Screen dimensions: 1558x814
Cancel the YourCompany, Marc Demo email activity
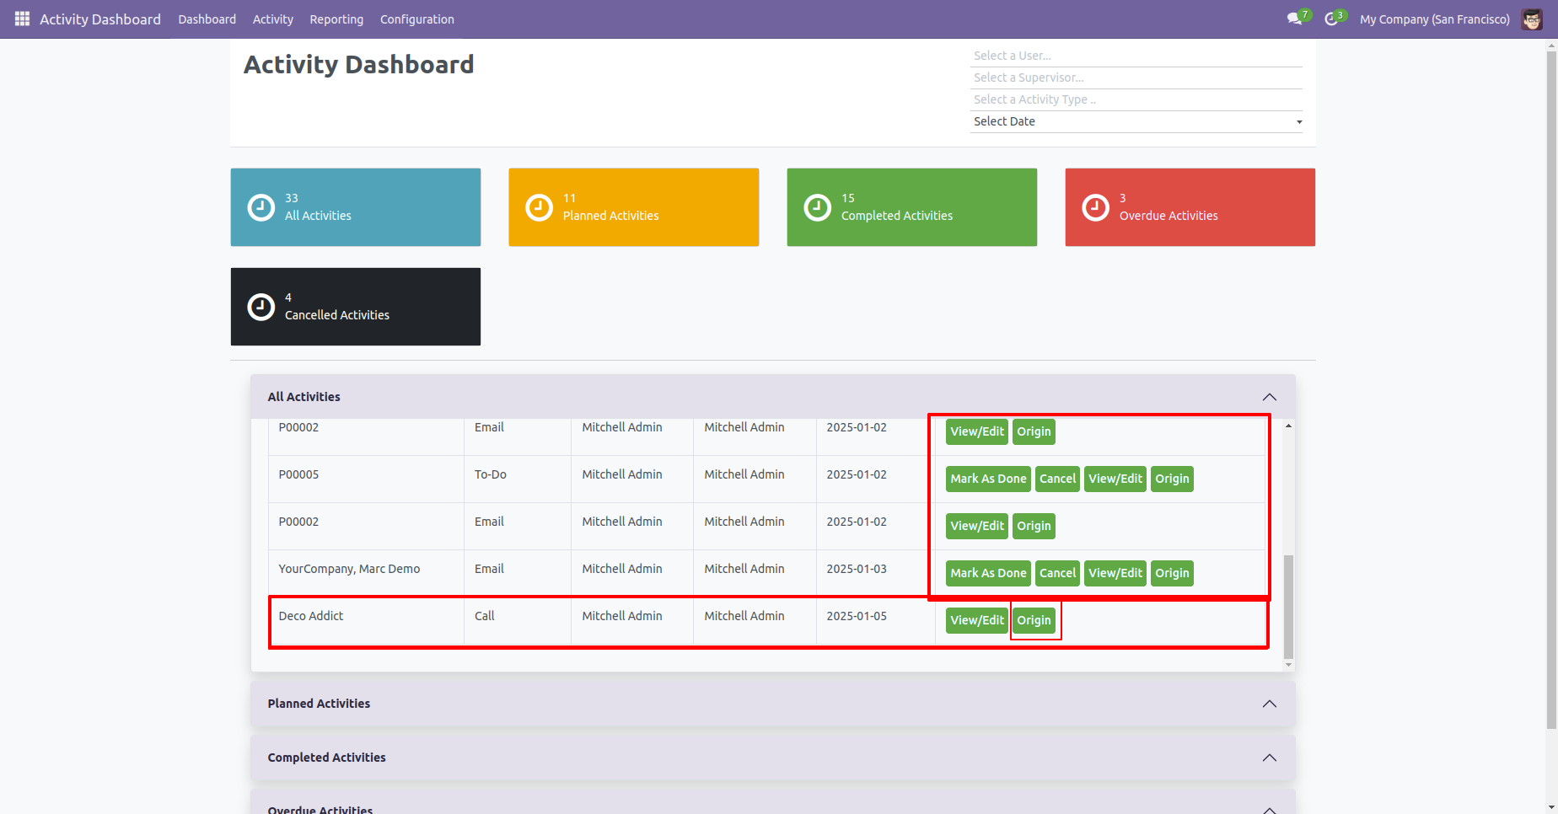tap(1057, 573)
